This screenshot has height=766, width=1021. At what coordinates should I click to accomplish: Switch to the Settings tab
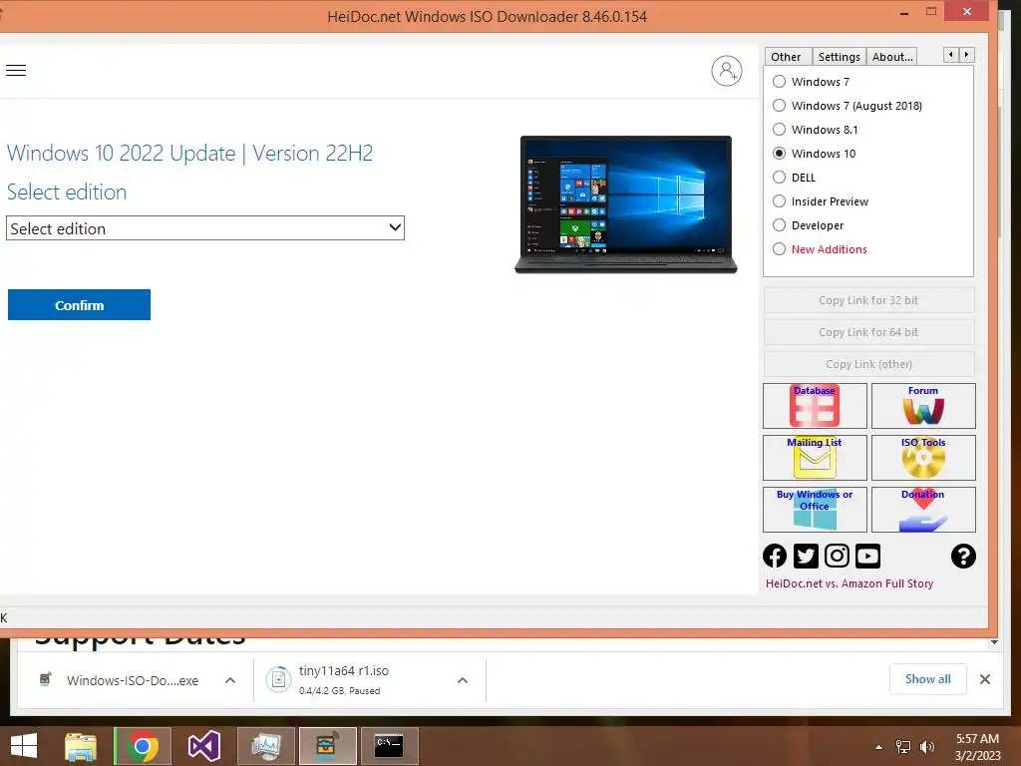pyautogui.click(x=840, y=57)
